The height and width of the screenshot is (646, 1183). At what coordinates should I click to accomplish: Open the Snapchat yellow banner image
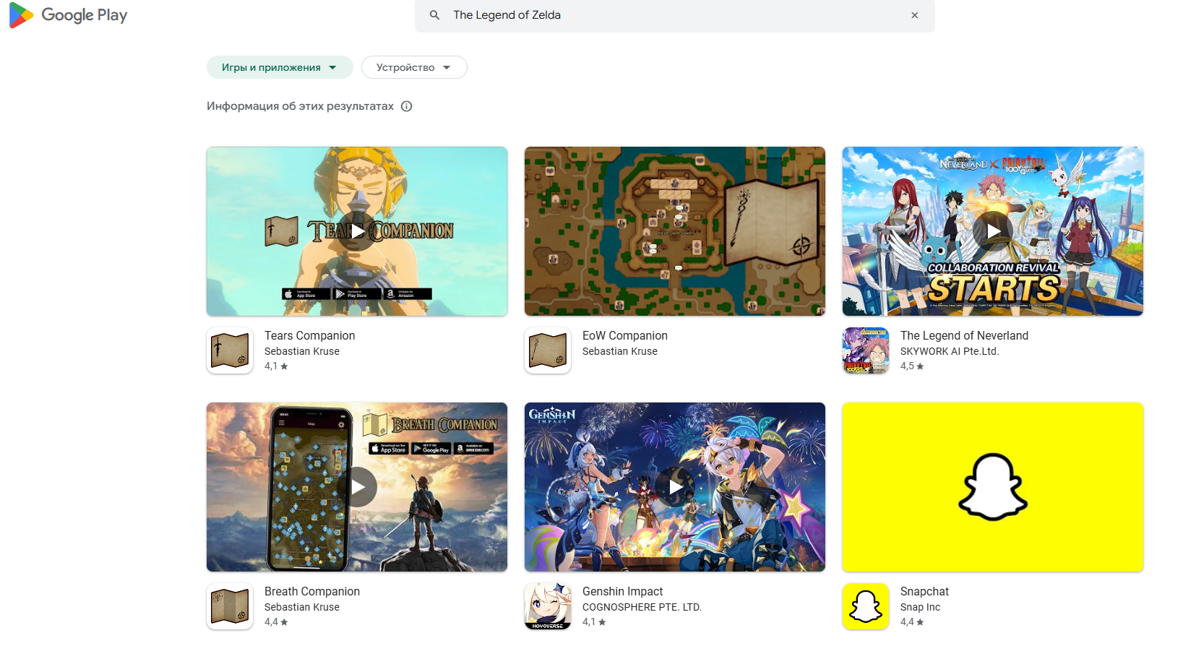[993, 487]
